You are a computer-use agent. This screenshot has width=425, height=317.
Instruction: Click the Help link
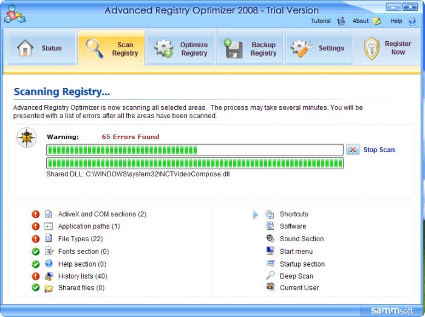[396, 21]
